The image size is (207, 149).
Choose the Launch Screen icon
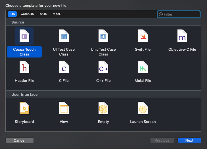point(143,108)
